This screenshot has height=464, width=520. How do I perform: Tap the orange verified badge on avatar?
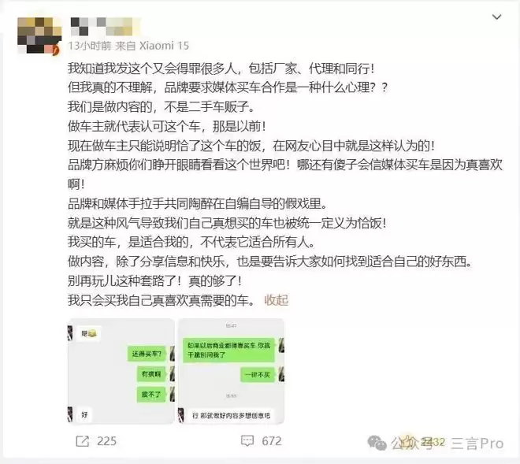click(56, 50)
